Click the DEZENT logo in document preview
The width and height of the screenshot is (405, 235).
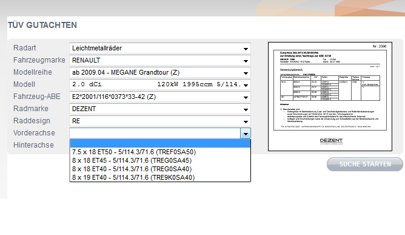pyautogui.click(x=331, y=141)
